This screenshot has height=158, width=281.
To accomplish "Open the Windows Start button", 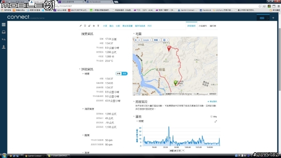I will click(4, 156).
